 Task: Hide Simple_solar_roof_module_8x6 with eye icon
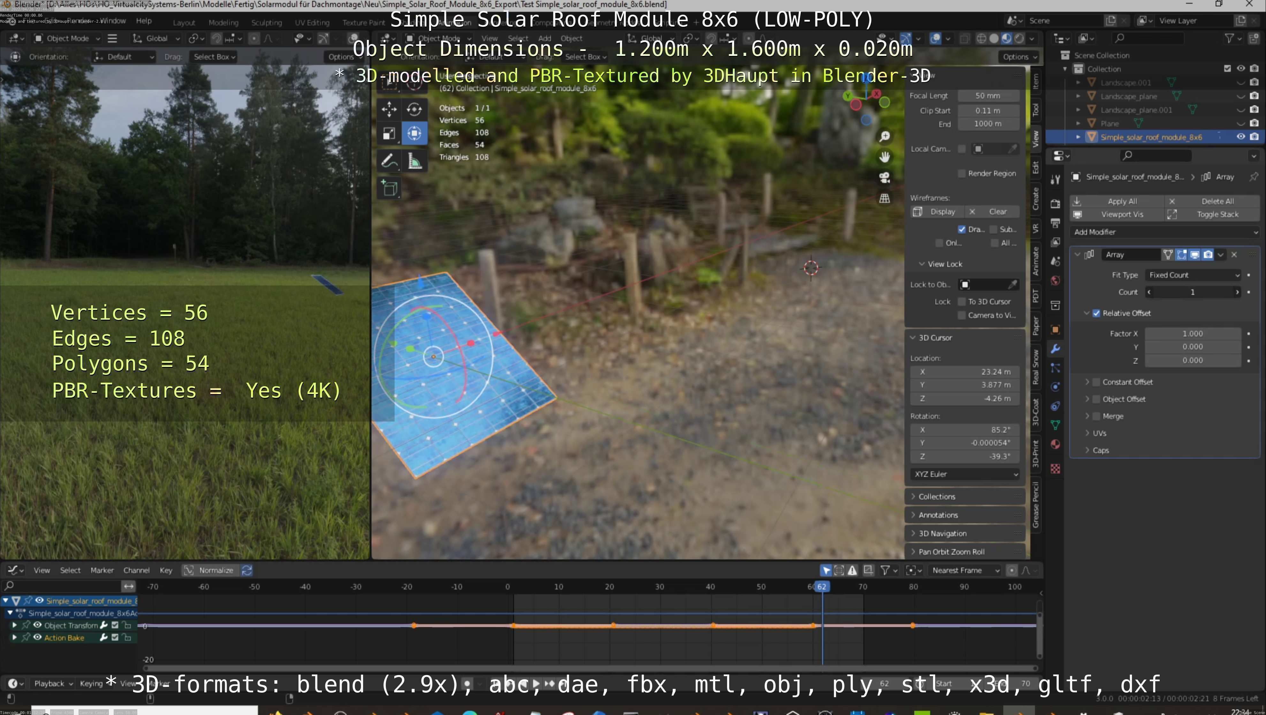point(1240,137)
